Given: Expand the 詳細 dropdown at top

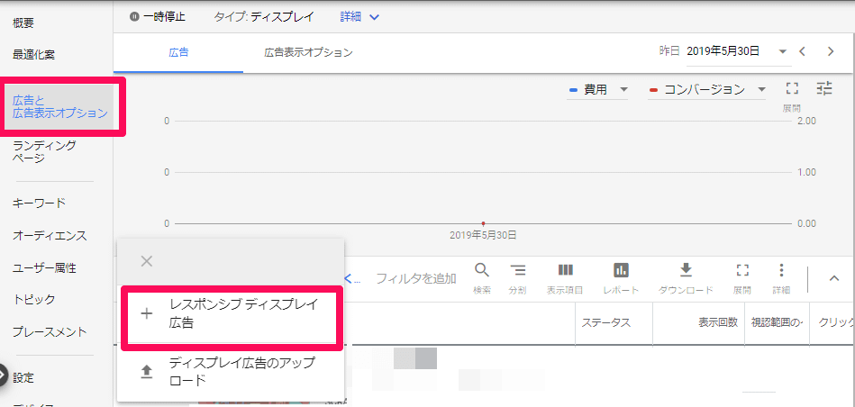Looking at the screenshot, I should point(360,17).
